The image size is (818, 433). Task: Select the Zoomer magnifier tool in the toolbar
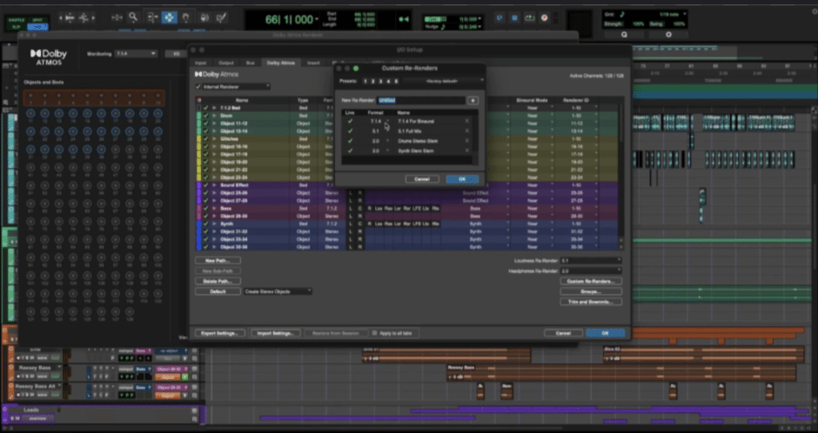[x=133, y=17]
